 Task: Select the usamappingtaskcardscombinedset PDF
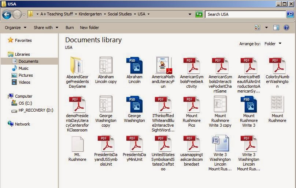pyautogui.click(x=192, y=151)
